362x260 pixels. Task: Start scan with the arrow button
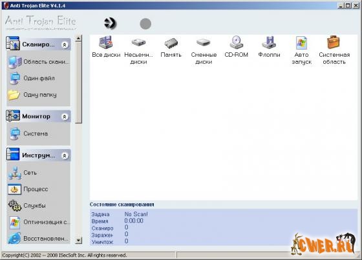click(110, 23)
